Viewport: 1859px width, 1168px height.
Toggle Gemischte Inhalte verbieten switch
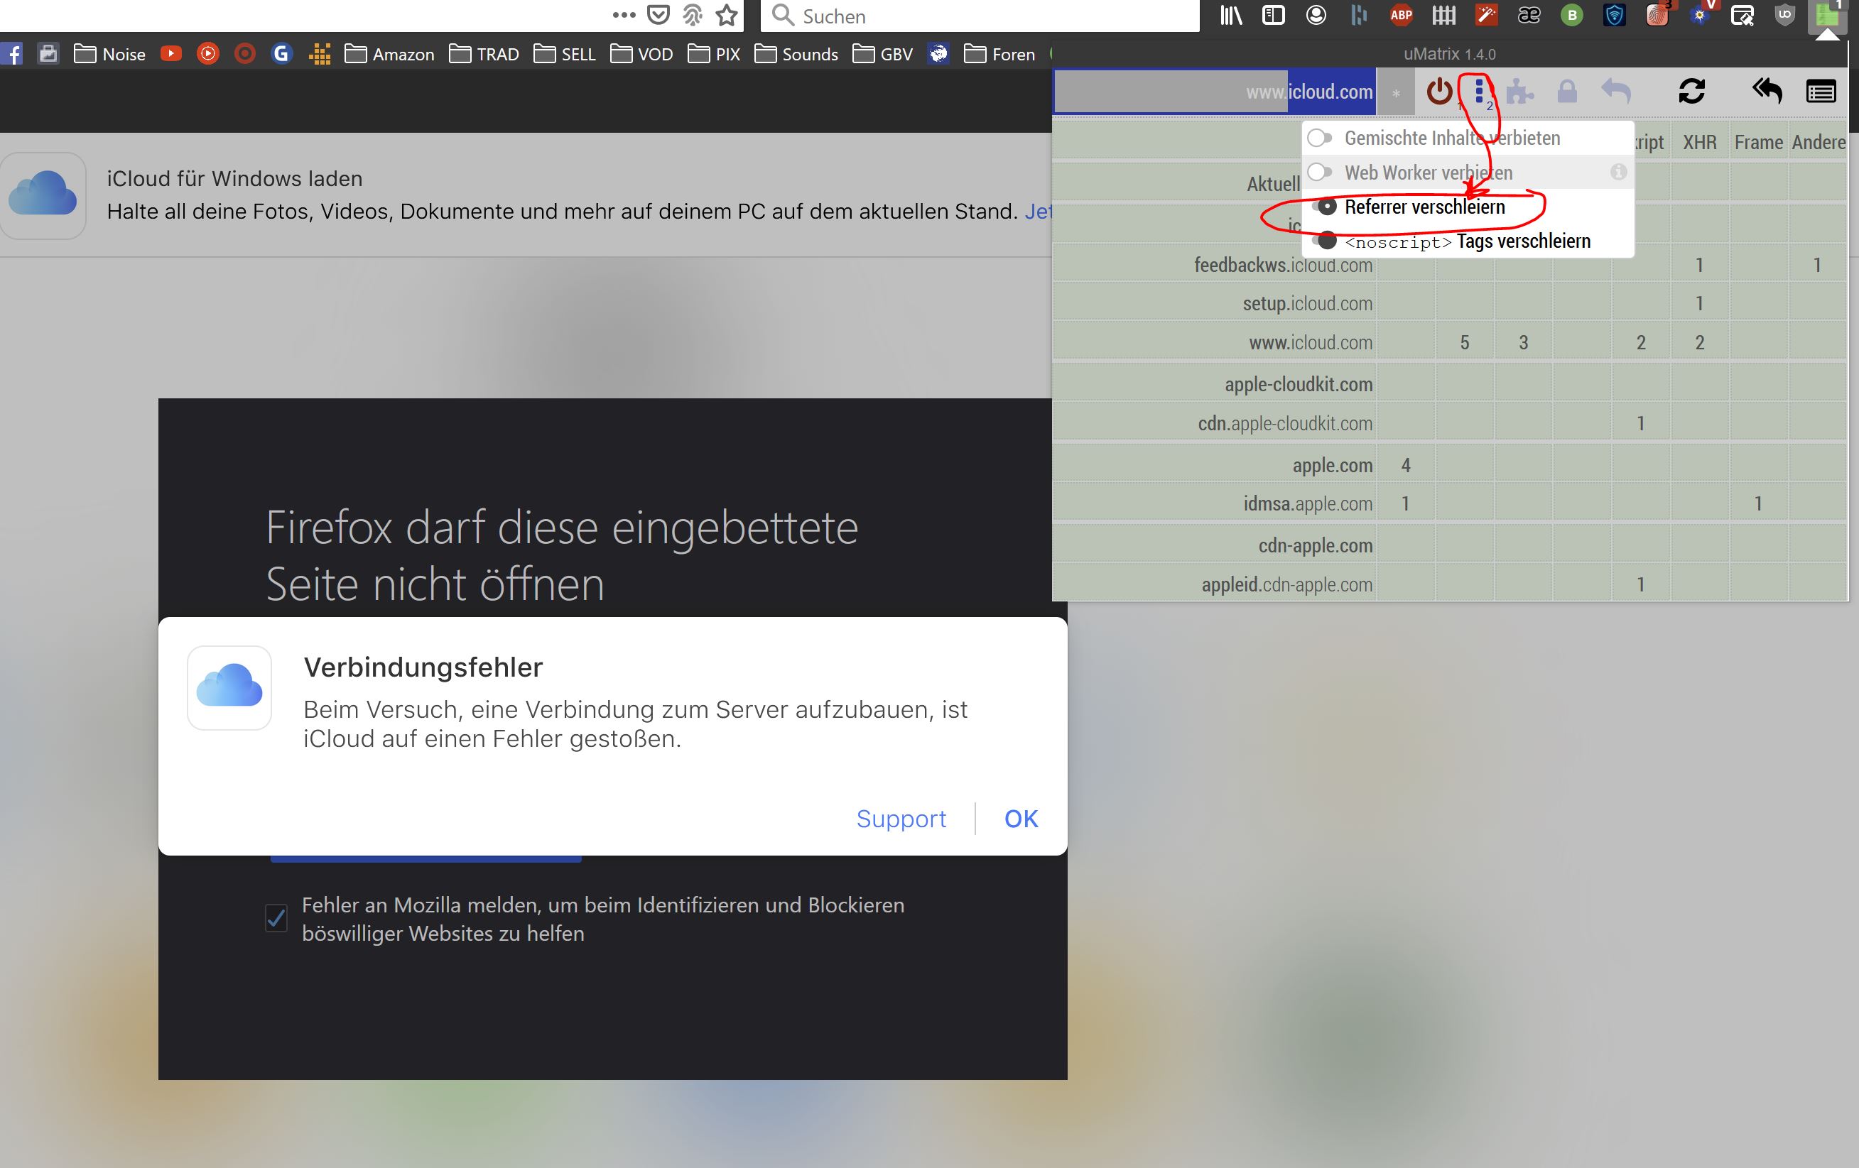tap(1319, 138)
